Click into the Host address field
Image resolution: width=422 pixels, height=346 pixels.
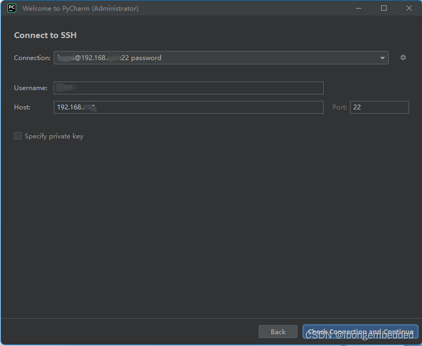tap(188, 107)
